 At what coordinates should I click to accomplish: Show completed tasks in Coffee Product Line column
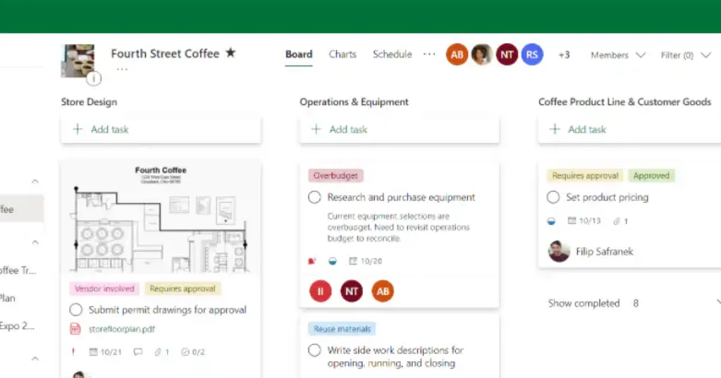tap(583, 303)
